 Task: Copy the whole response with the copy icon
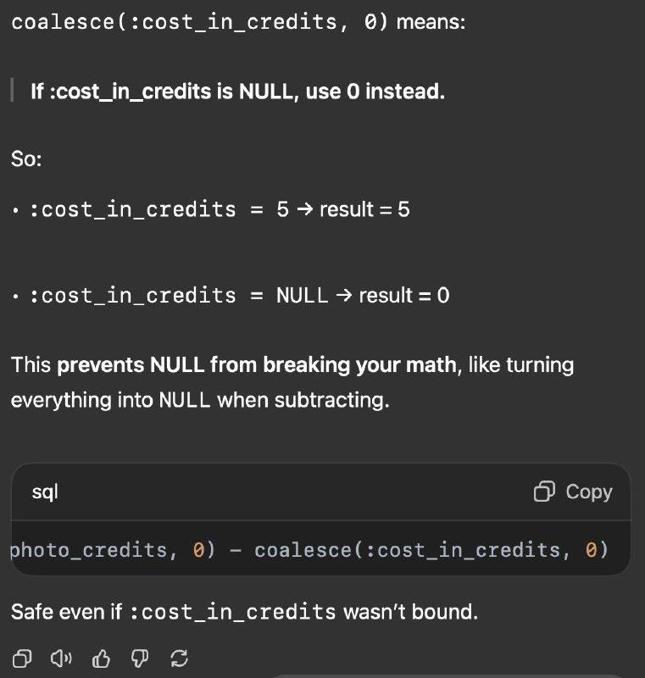tap(22, 659)
